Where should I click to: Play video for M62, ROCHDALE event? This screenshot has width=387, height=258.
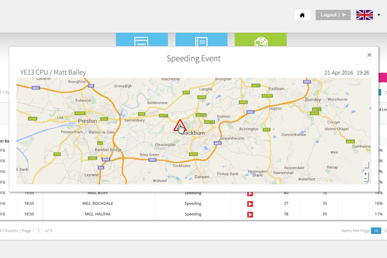click(x=250, y=204)
